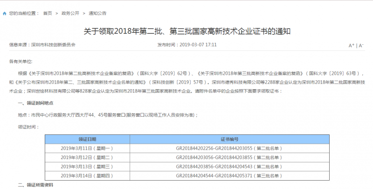373x189 pixels.
Task: Increase font size with A+ button
Action: (352, 46)
